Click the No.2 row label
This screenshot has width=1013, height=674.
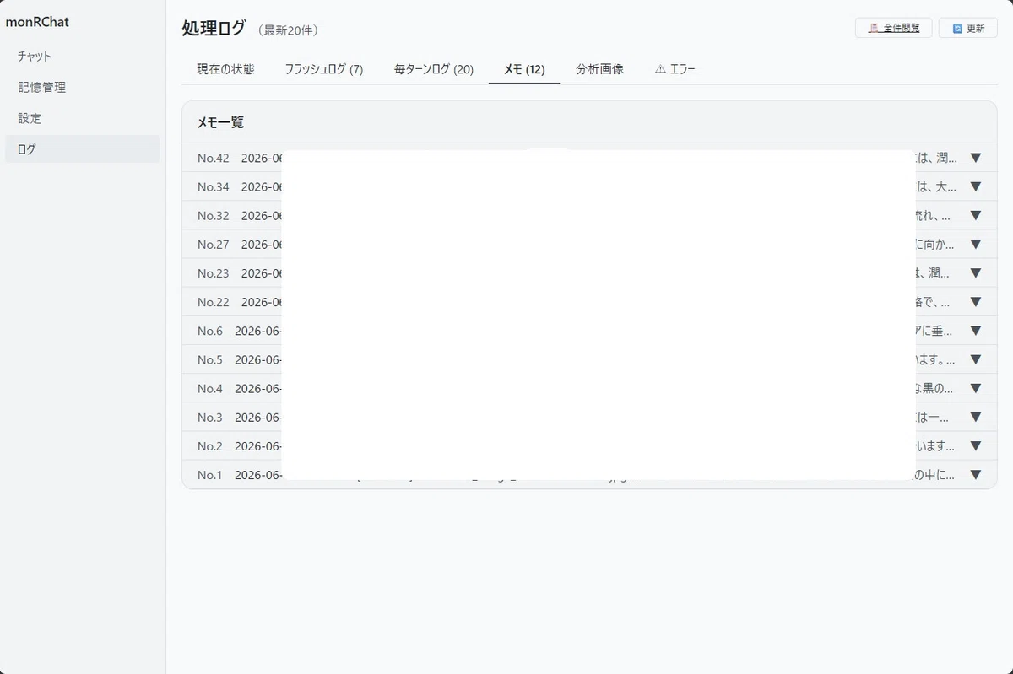210,445
